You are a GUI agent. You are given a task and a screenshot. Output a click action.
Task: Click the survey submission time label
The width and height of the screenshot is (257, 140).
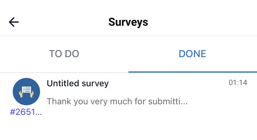pyautogui.click(x=238, y=83)
